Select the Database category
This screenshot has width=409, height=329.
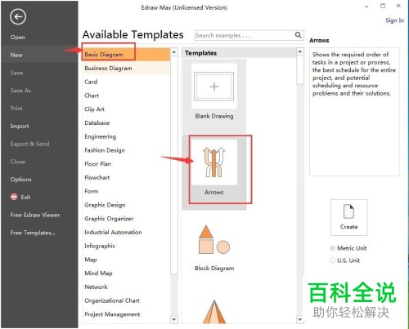click(x=97, y=122)
